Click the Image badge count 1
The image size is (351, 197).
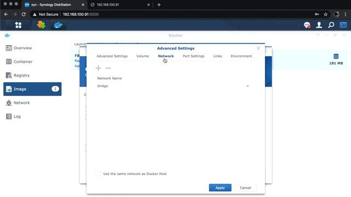[x=55, y=89]
